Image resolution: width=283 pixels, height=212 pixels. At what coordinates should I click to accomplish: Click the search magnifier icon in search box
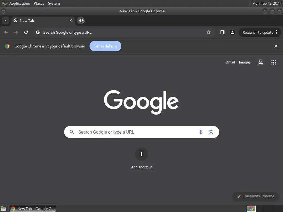click(72, 132)
